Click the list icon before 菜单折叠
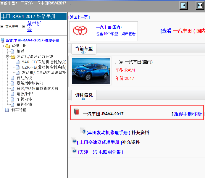Image resolution: width=205 pixels, height=178 pixels. (x=24, y=27)
